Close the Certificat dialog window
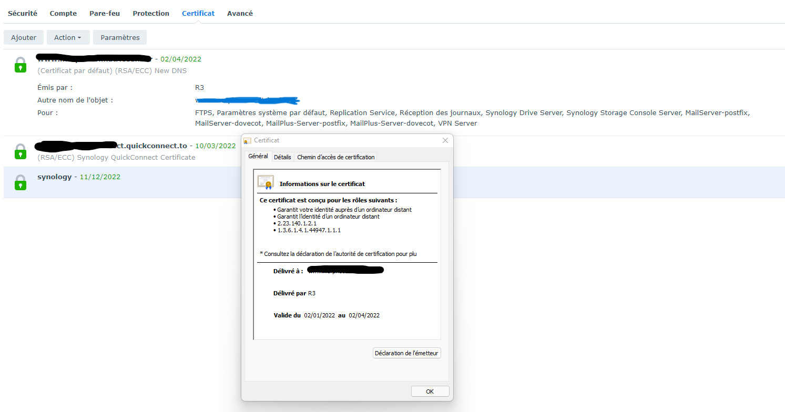The image size is (785, 412). tap(445, 140)
